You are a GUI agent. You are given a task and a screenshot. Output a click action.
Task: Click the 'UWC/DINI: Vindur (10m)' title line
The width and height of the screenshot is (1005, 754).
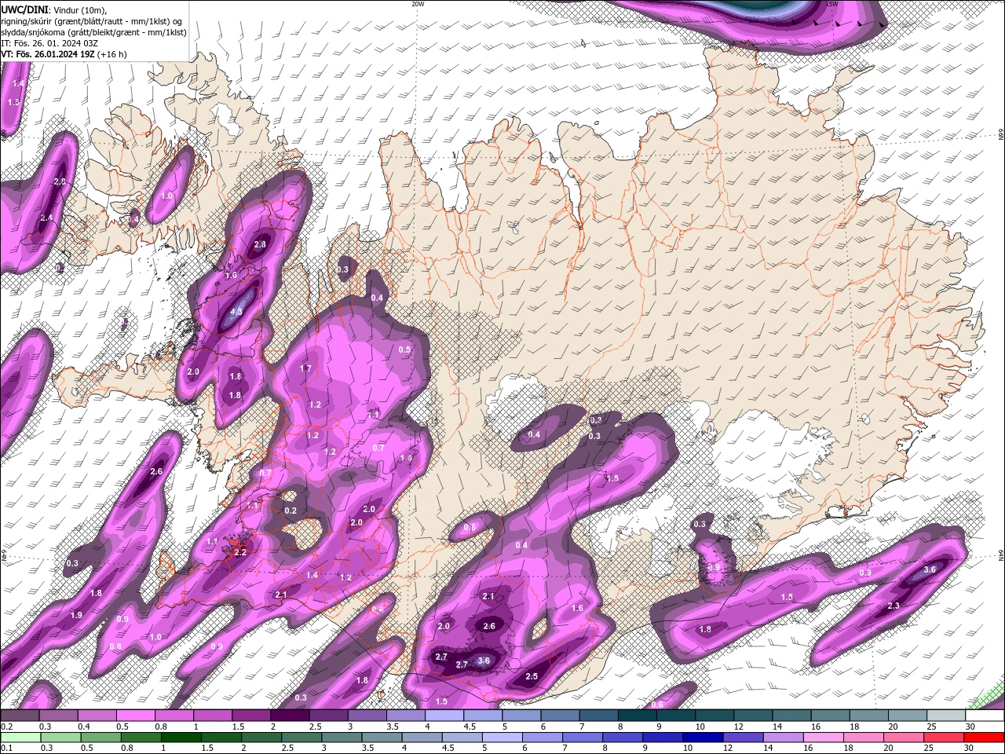53,9
